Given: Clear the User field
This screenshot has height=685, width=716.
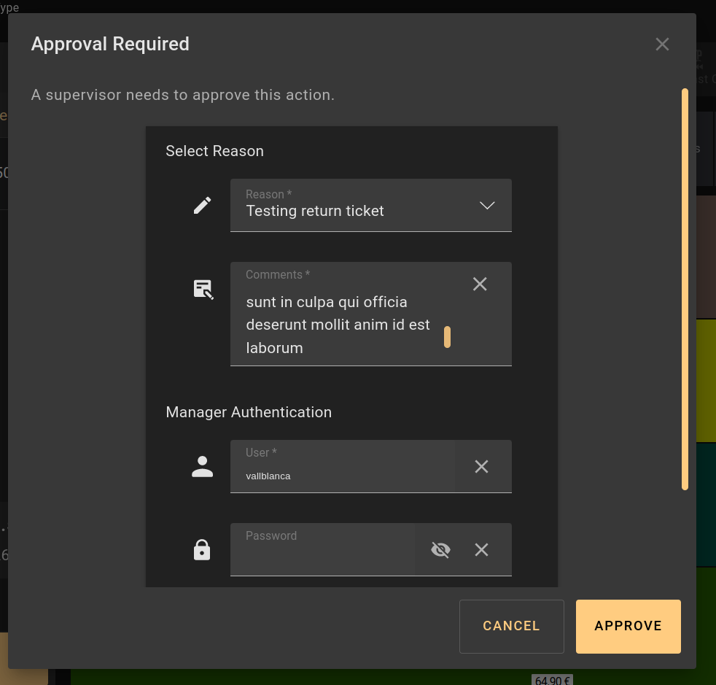Looking at the screenshot, I should (481, 467).
